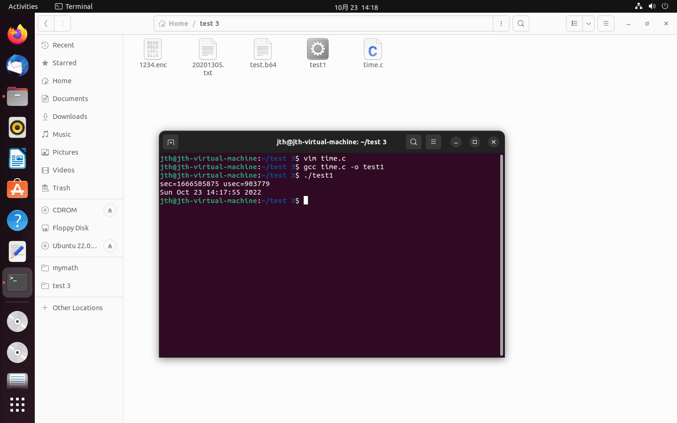Screen dimensions: 677x423
Task: Open network status in system tray
Action: pyautogui.click(x=638, y=6)
